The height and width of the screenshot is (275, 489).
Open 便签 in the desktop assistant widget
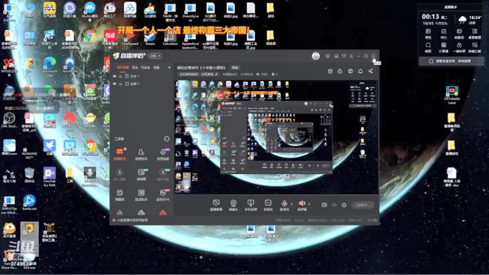pyautogui.click(x=428, y=34)
